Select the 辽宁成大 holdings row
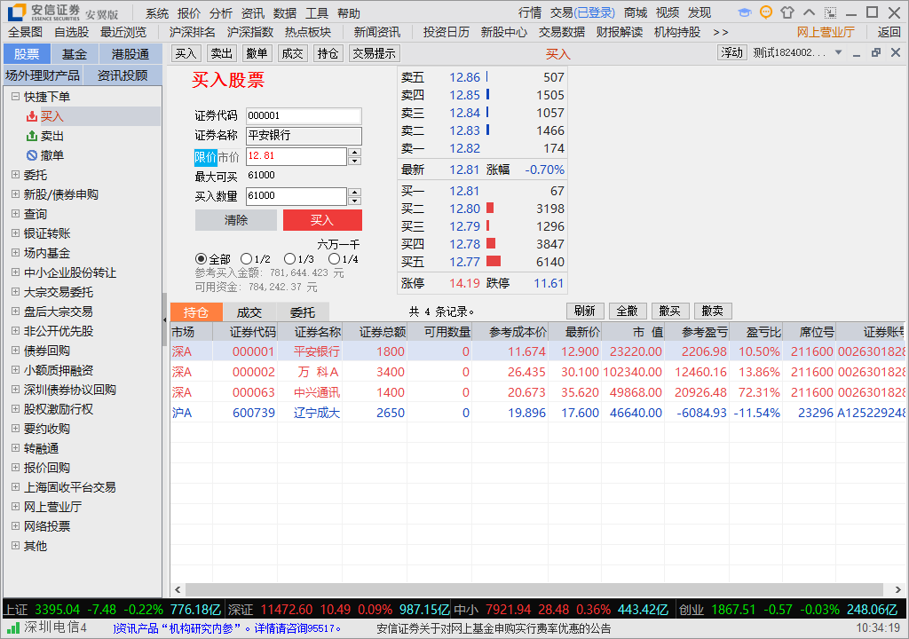This screenshot has height=639, width=909. tap(537, 413)
